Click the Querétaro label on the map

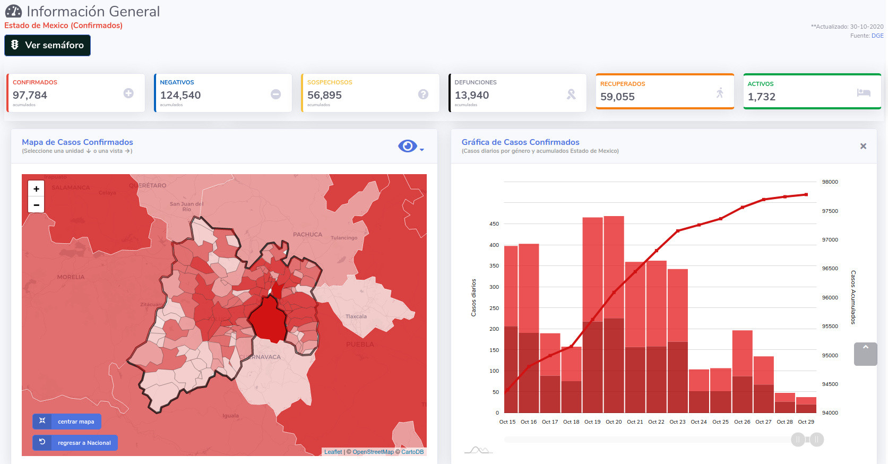click(x=148, y=185)
